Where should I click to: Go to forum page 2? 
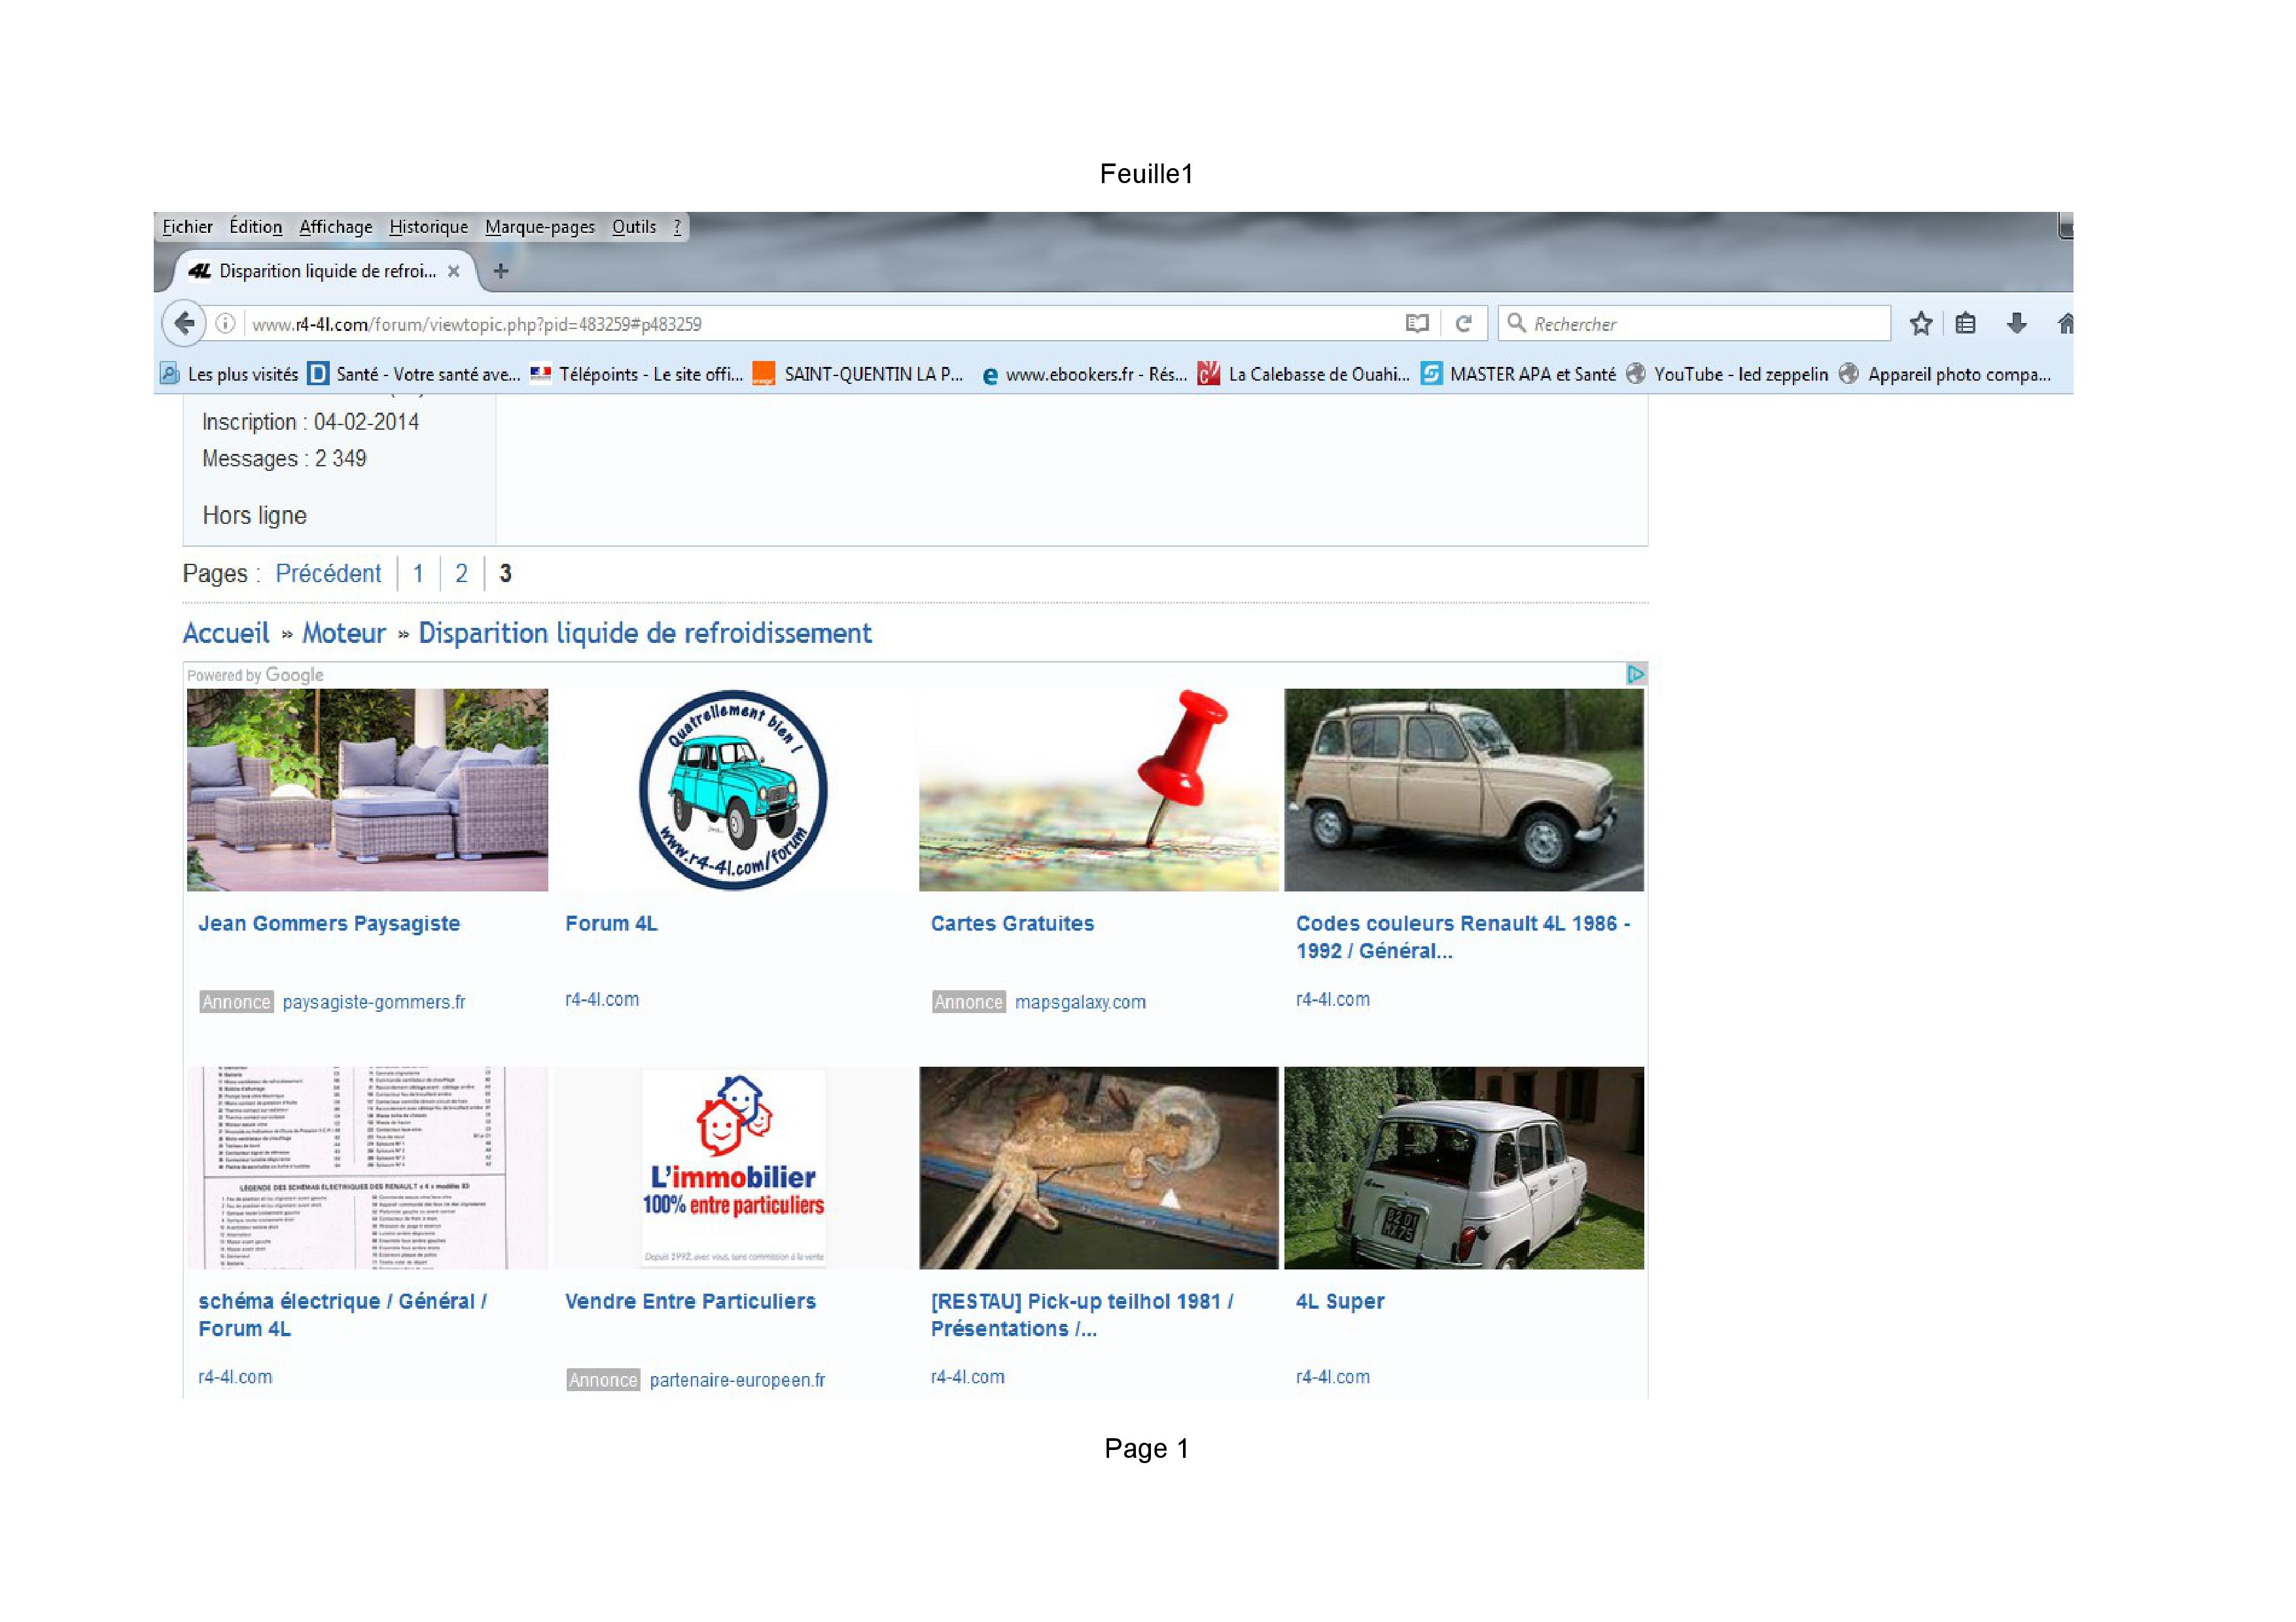461,574
